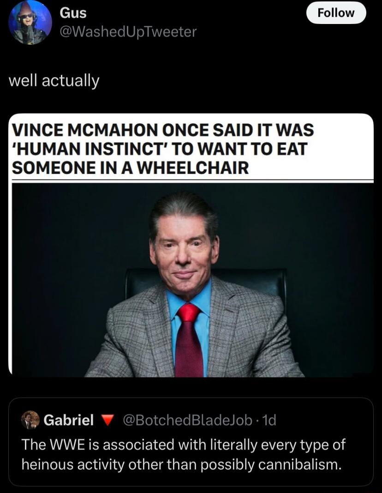Open Gabriel's display name in quoted tweet
Viewport: 382px width, 493px height.
tap(68, 420)
